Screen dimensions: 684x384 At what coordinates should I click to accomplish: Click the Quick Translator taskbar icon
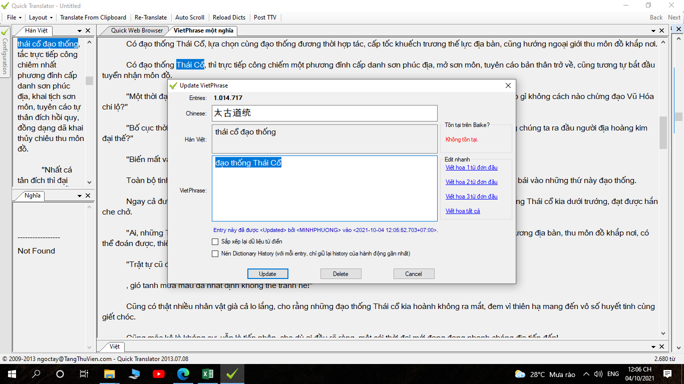point(232,373)
